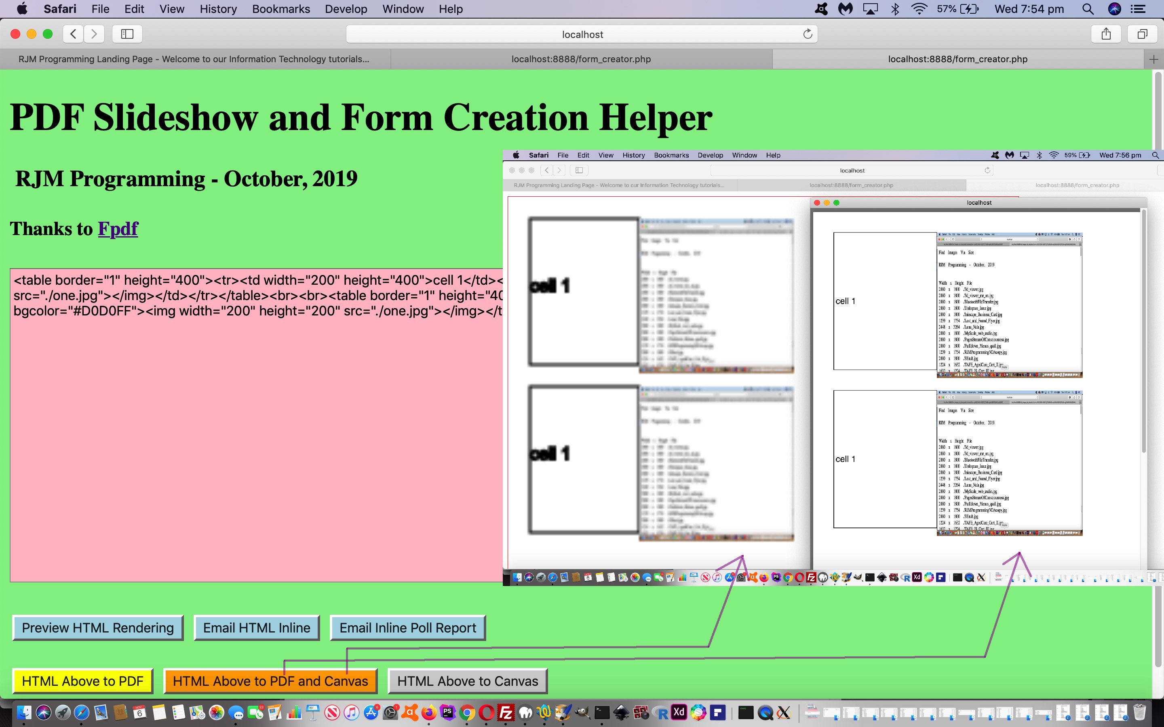Open the Bookmarks menu
Image resolution: width=1164 pixels, height=727 pixels.
click(x=281, y=8)
